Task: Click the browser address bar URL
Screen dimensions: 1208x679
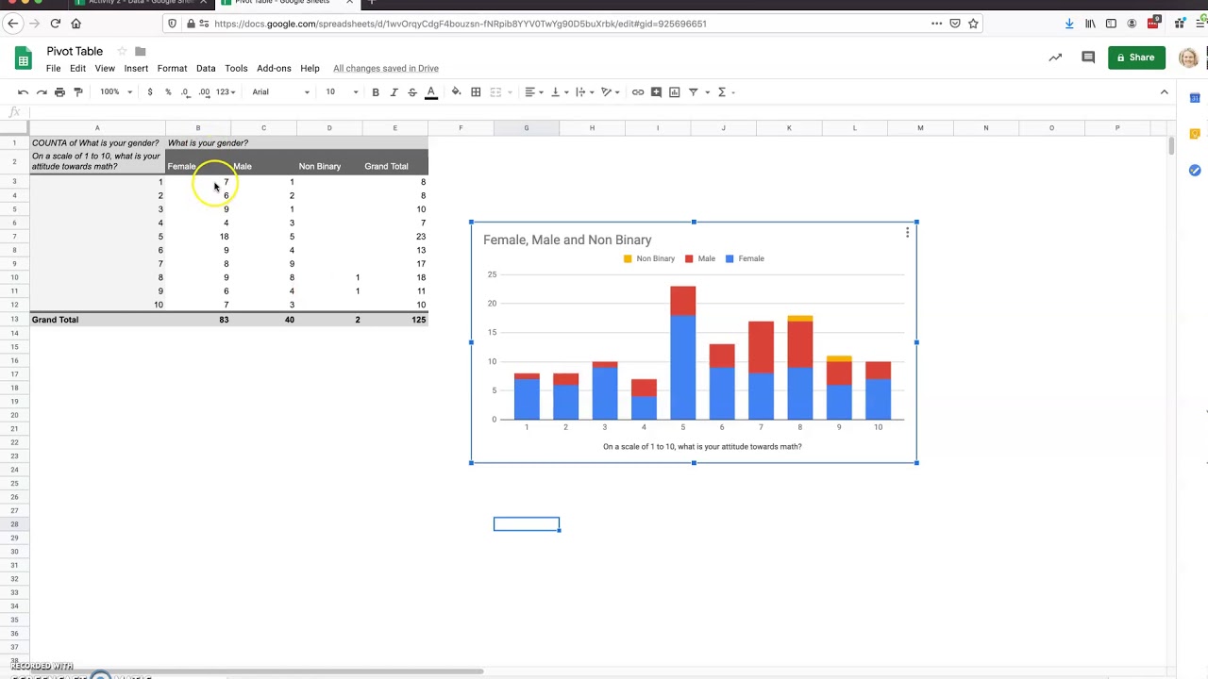Action: (460, 24)
